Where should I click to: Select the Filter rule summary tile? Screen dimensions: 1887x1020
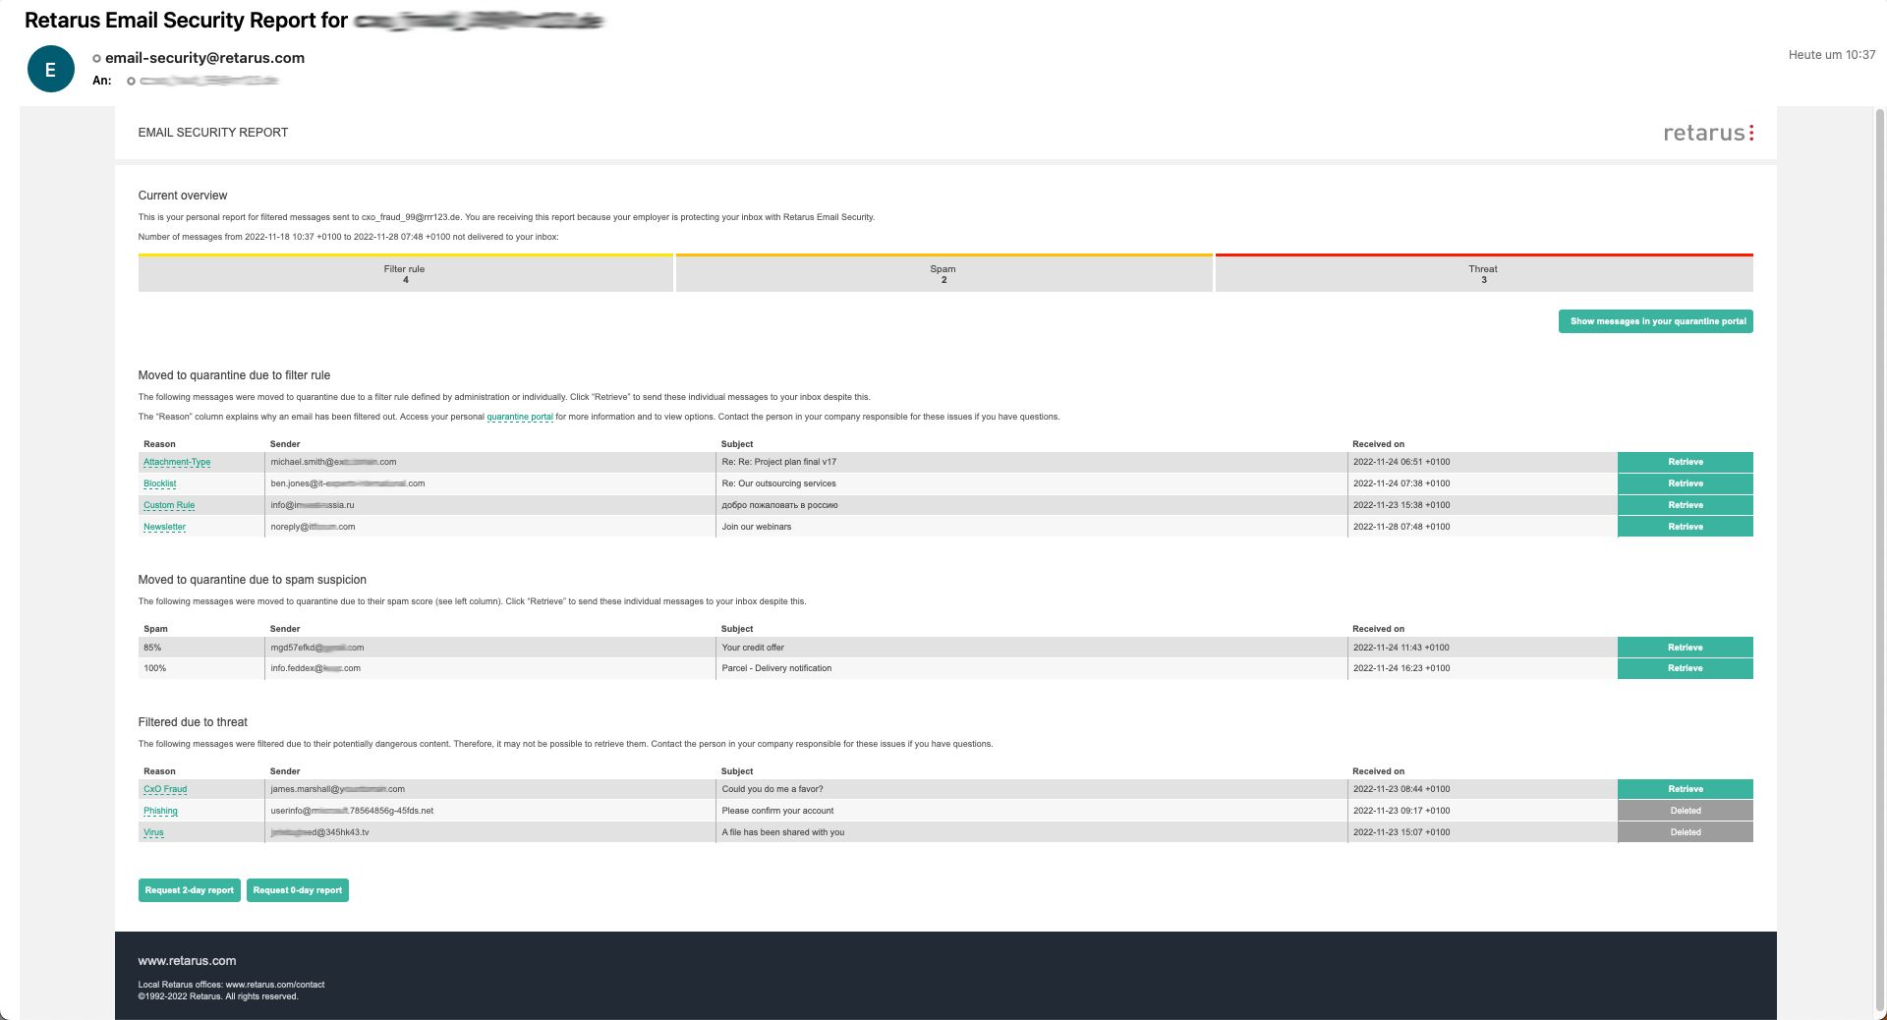pyautogui.click(x=405, y=273)
